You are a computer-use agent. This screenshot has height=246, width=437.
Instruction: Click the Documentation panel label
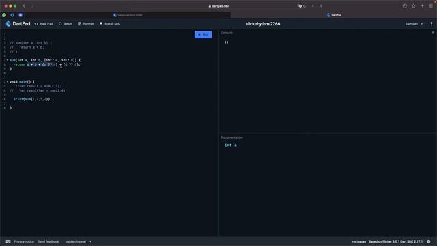coord(231,137)
